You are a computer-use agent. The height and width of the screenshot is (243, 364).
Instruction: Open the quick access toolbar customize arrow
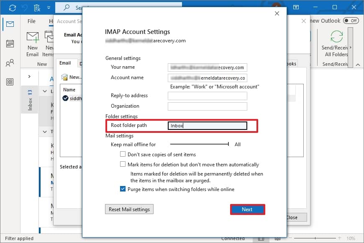[x=49, y=8]
